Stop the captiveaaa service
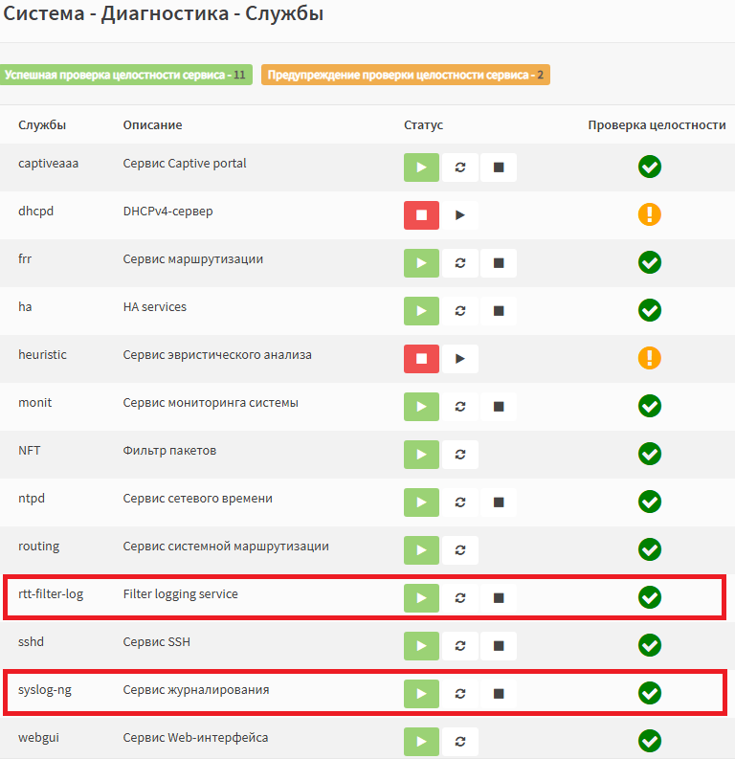735x759 pixels. click(499, 167)
